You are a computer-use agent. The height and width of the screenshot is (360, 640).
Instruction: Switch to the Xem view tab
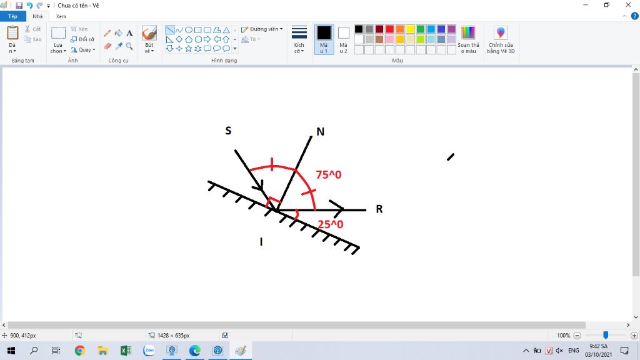click(x=61, y=16)
